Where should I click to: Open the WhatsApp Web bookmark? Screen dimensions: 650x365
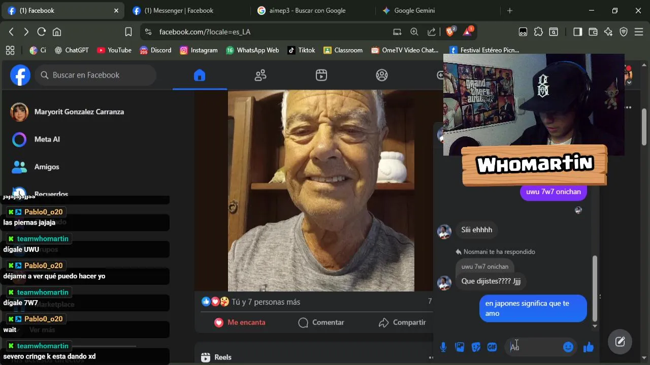[252, 50]
